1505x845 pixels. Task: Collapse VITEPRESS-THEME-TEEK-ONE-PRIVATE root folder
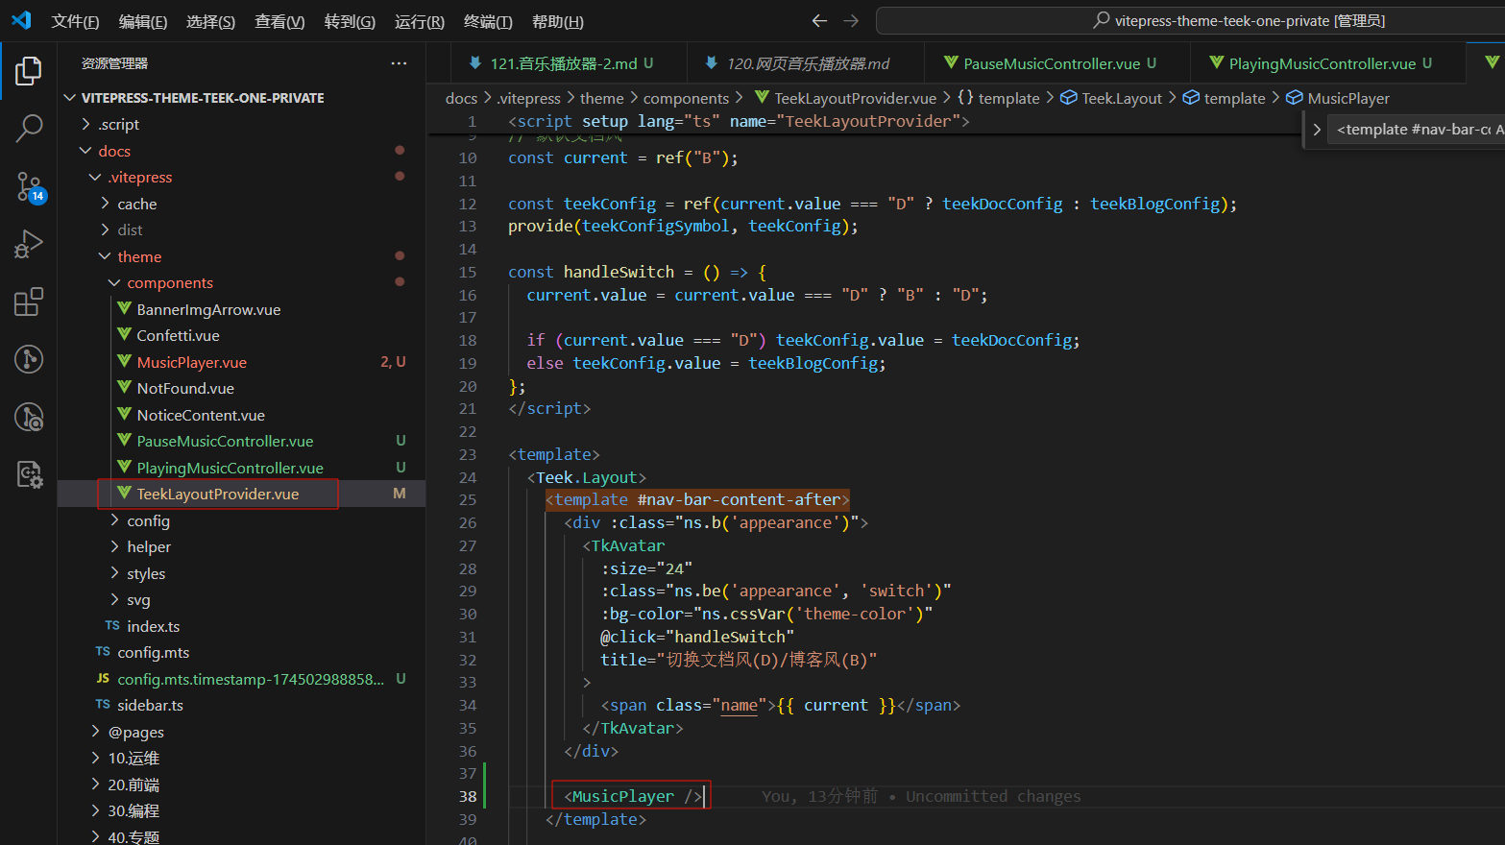[69, 98]
